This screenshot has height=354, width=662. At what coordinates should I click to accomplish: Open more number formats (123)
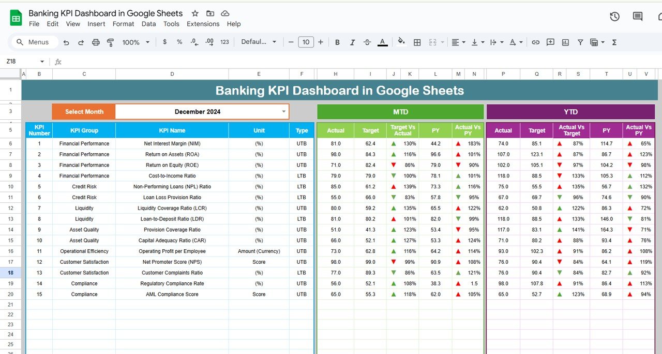point(224,42)
